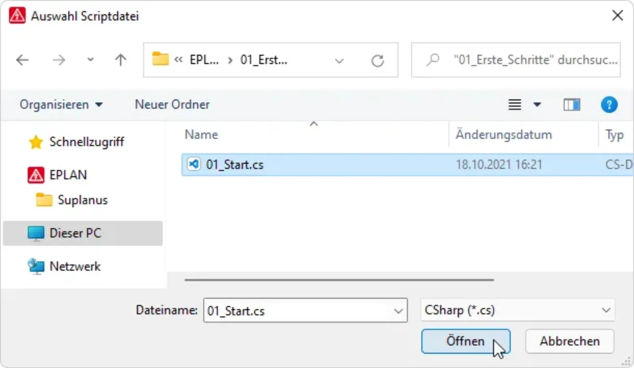Navigate up one folder level
Viewport: 634px width, 368px height.
click(x=120, y=60)
